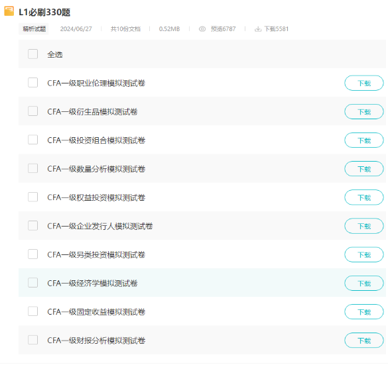This screenshot has width=388, height=367.
Task: Click 下载 for CFA一级固定收益模拟测试卷
Action: (364, 312)
